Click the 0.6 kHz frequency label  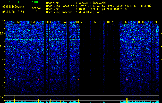2,98
